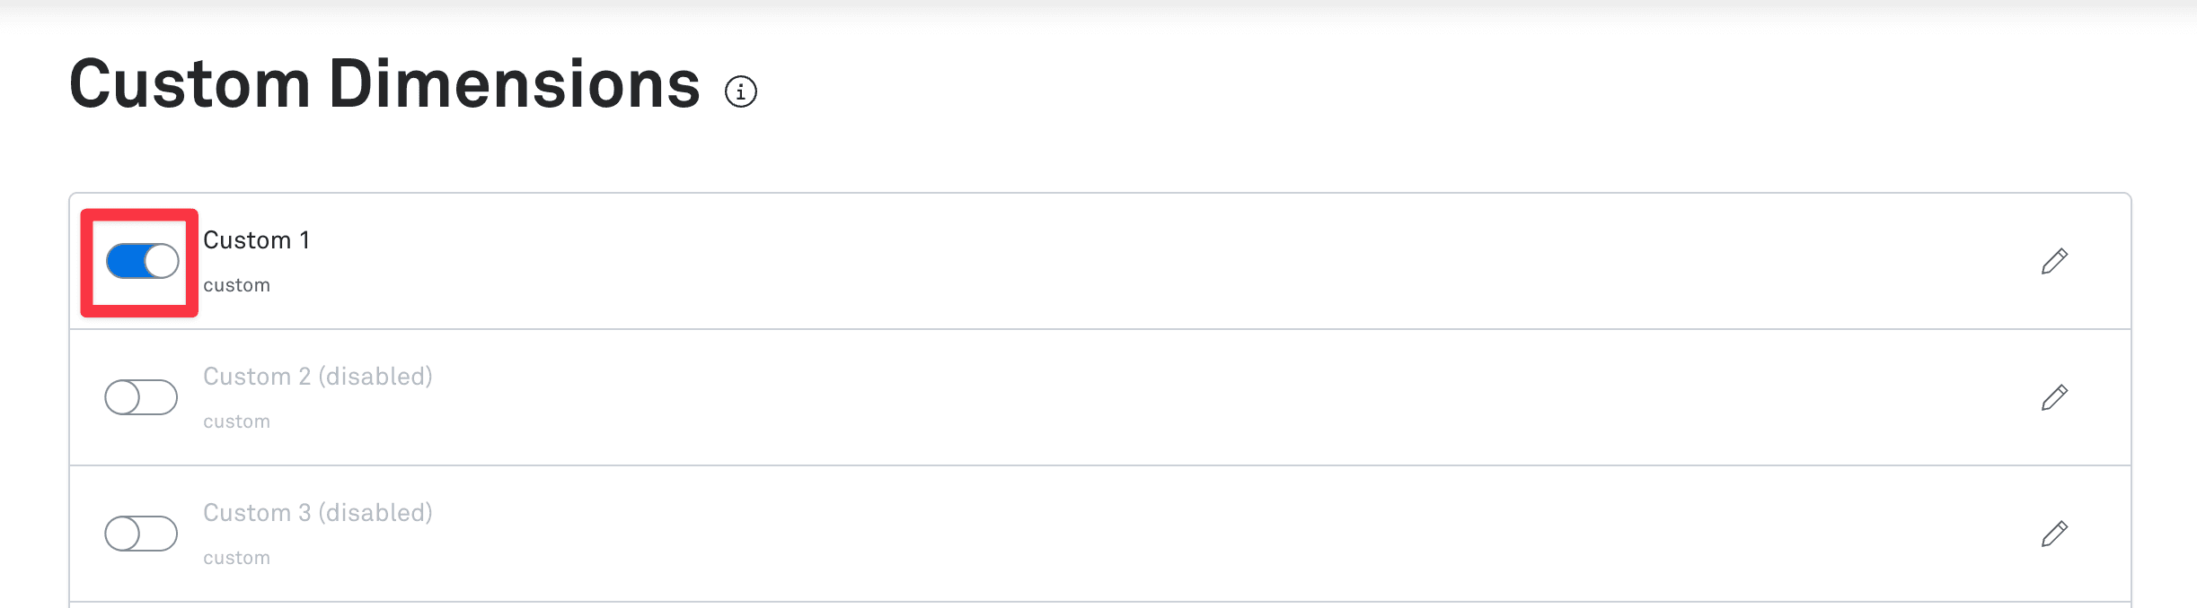The image size is (2197, 608).
Task: Click empty middle area of Custom 1 row
Action: pyautogui.click(x=1078, y=261)
